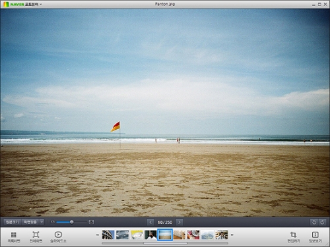Switch to fullscreen (전체화면) mode
330x247 pixels.
(x=36, y=236)
